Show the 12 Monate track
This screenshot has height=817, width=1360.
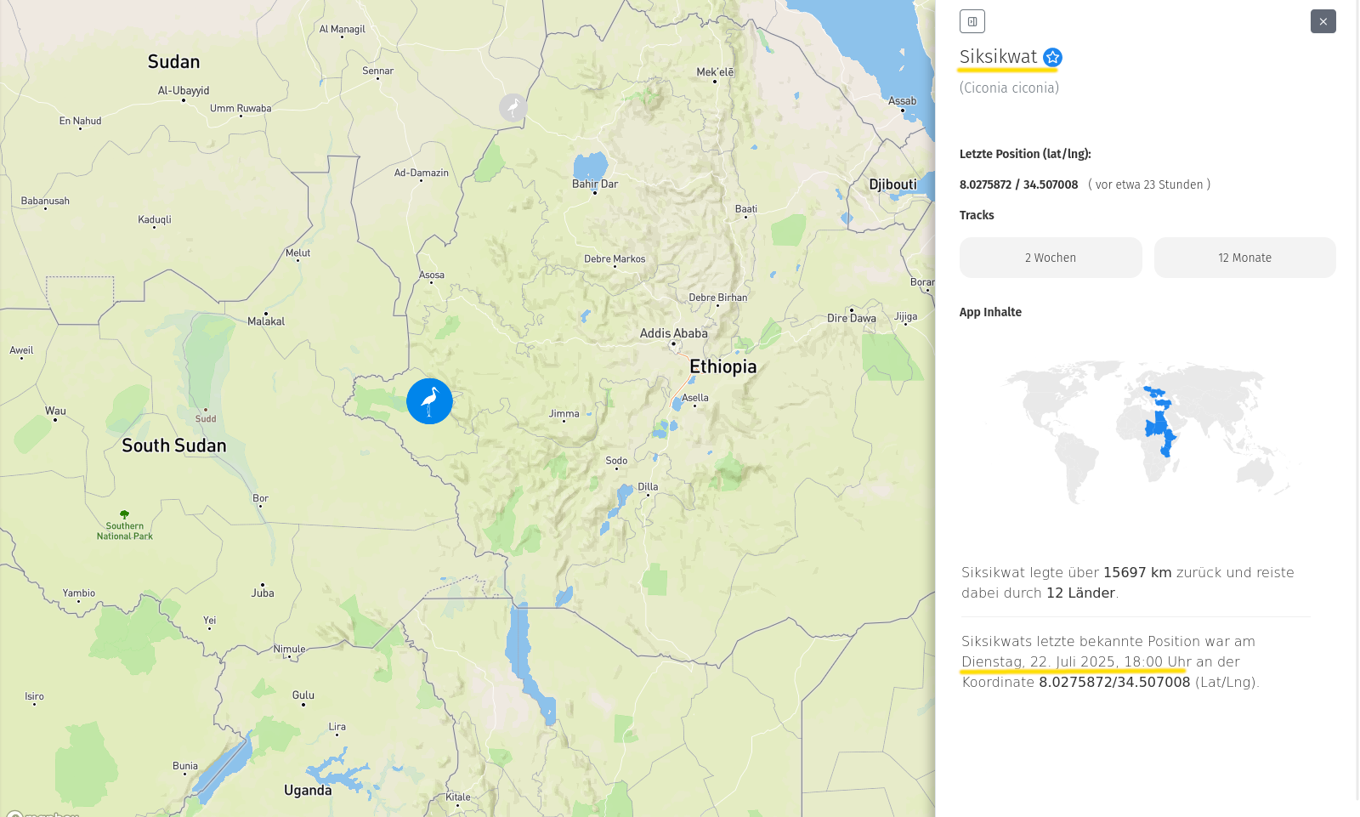pyautogui.click(x=1244, y=258)
